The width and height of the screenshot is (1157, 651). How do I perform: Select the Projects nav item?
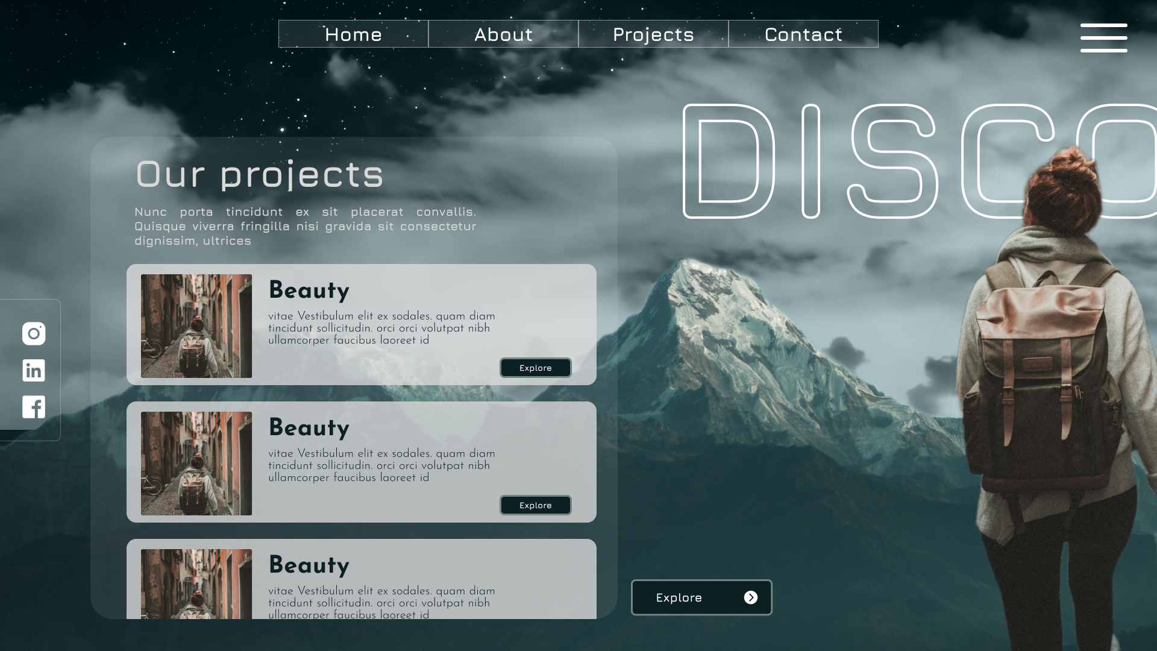pos(653,34)
